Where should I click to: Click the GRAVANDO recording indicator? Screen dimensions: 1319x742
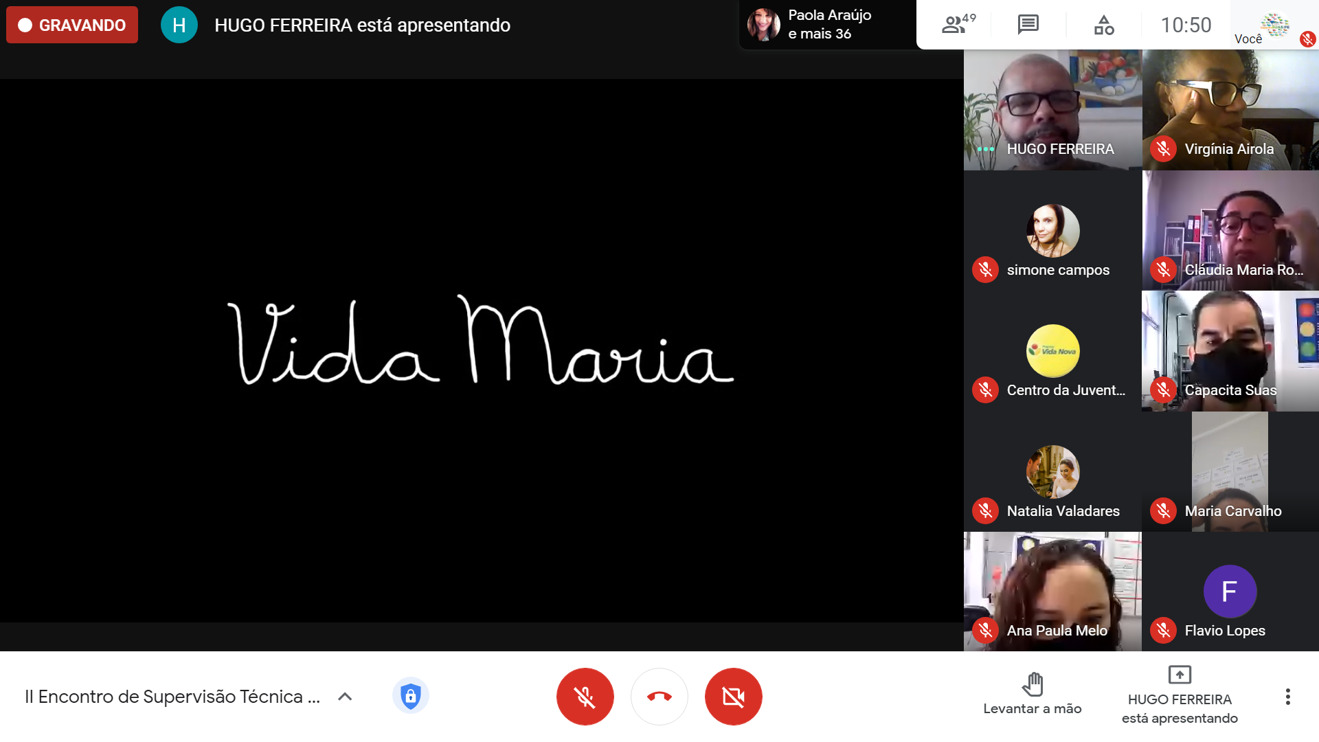[x=72, y=25]
